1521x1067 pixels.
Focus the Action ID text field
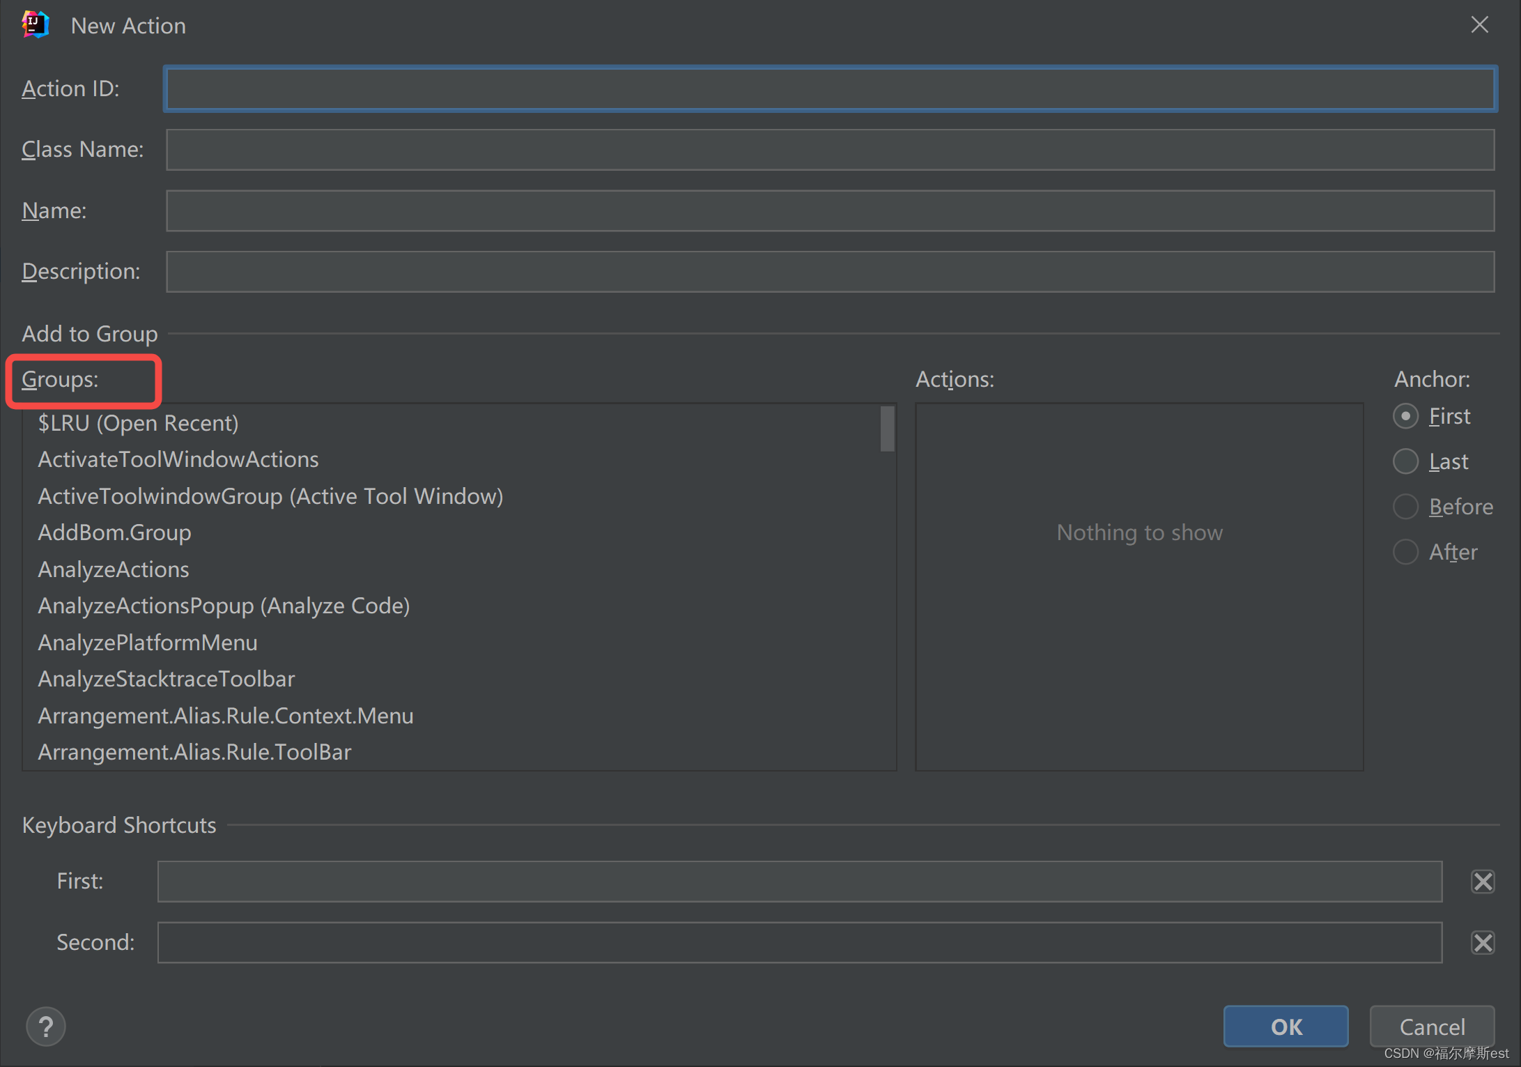click(829, 89)
